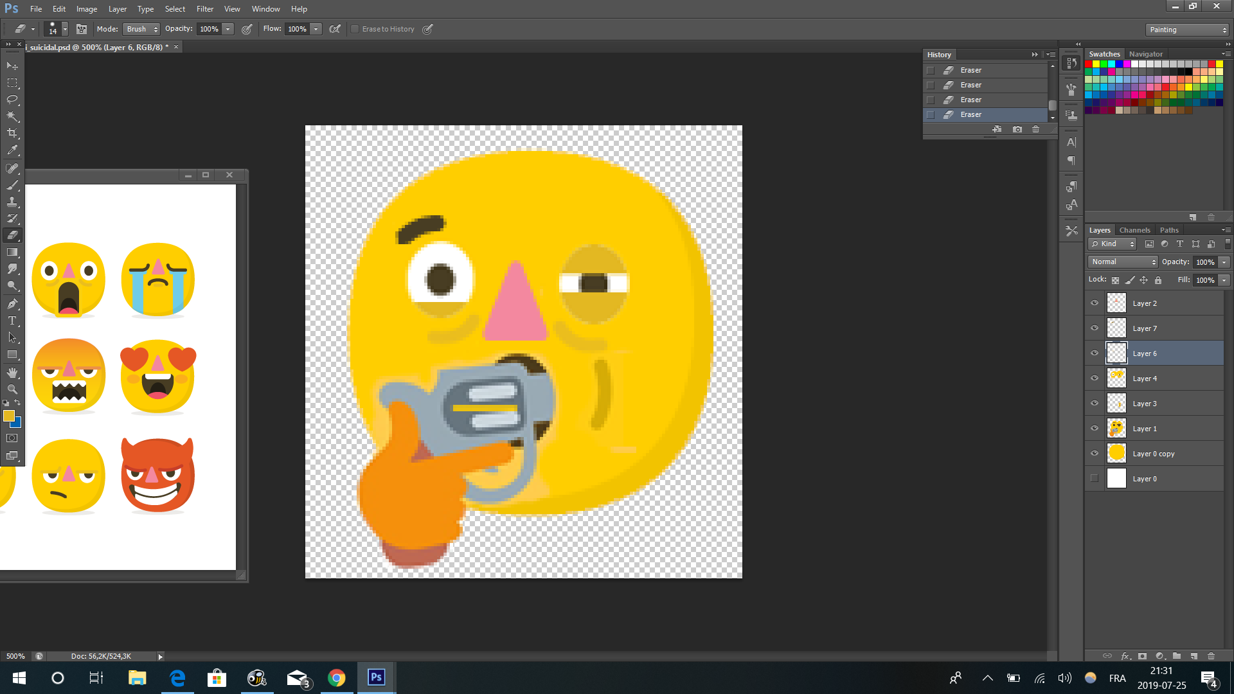Image resolution: width=1234 pixels, height=694 pixels.
Task: Open the eraser Mode dropdown
Action: pyautogui.click(x=142, y=29)
